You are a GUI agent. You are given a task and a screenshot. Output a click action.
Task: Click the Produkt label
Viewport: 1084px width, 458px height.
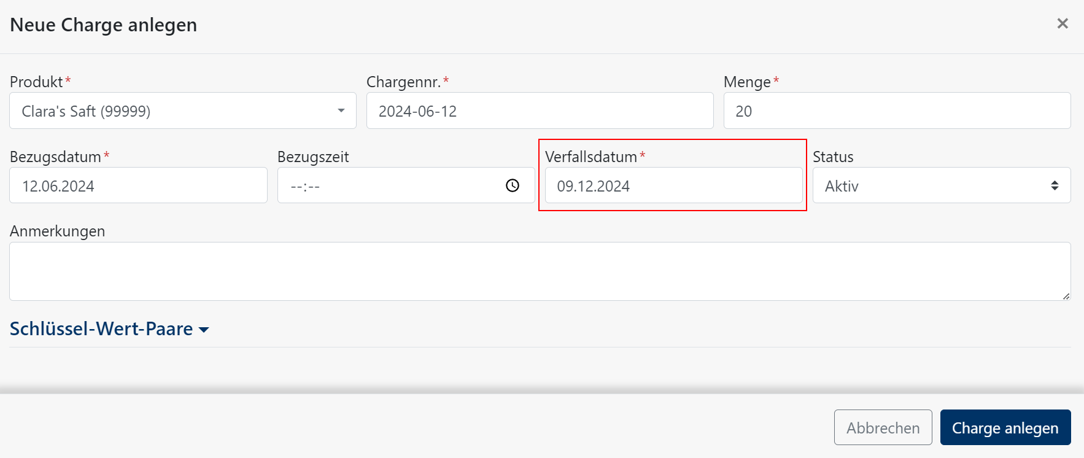coord(36,82)
